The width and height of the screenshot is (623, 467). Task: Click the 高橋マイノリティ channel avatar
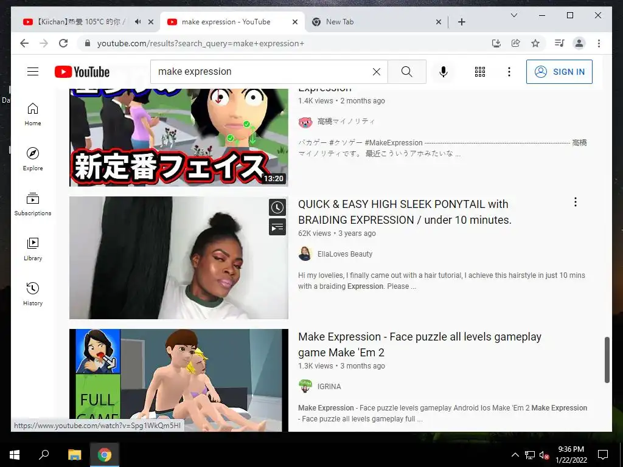(x=305, y=122)
